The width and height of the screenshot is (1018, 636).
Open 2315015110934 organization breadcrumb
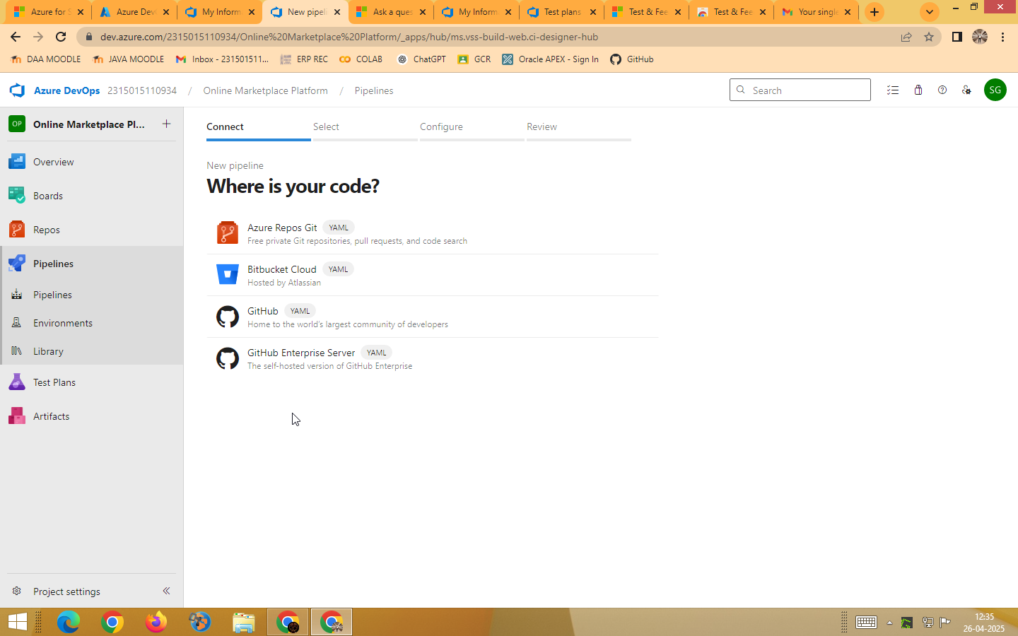pyautogui.click(x=142, y=90)
